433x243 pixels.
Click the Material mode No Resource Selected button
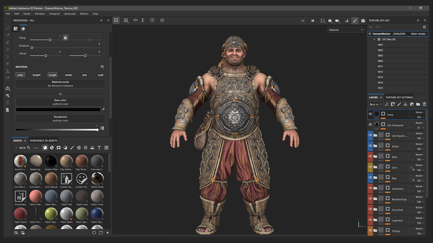pyautogui.click(x=60, y=83)
